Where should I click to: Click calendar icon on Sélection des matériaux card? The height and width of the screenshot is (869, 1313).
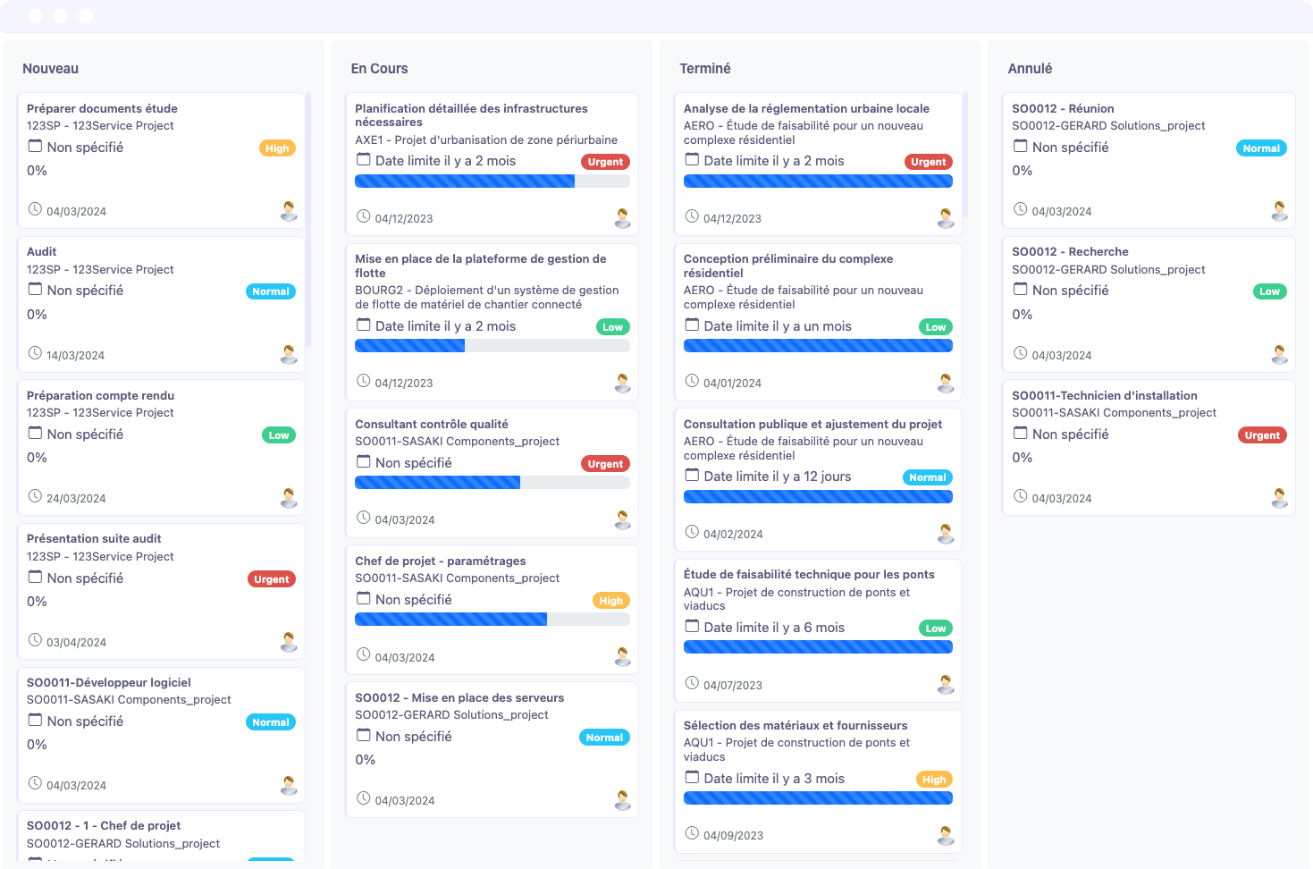click(692, 778)
